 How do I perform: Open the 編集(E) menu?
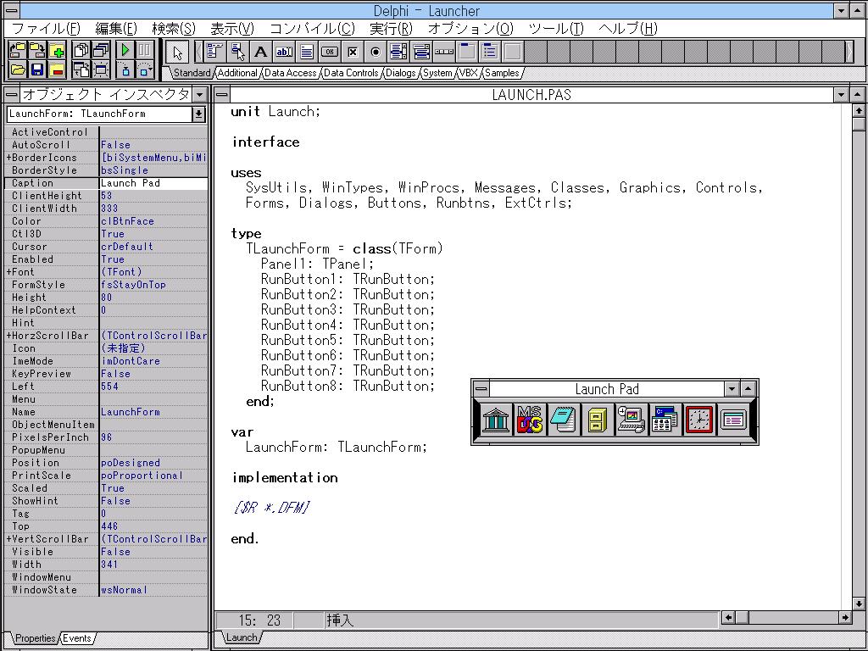116,29
